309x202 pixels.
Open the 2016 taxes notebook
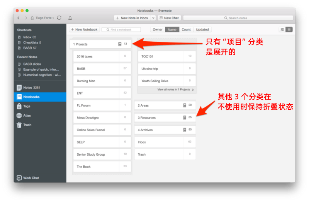coord(102,56)
